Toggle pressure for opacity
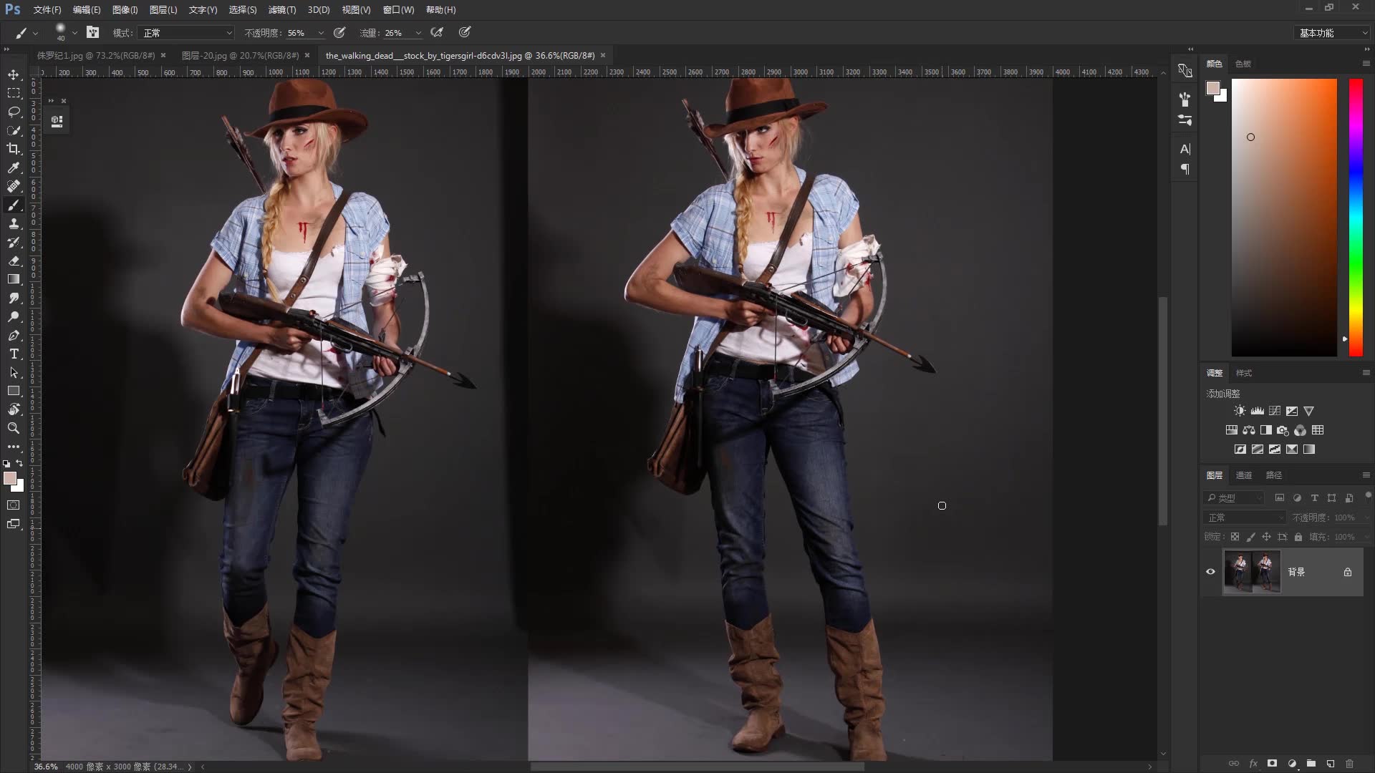 point(339,32)
